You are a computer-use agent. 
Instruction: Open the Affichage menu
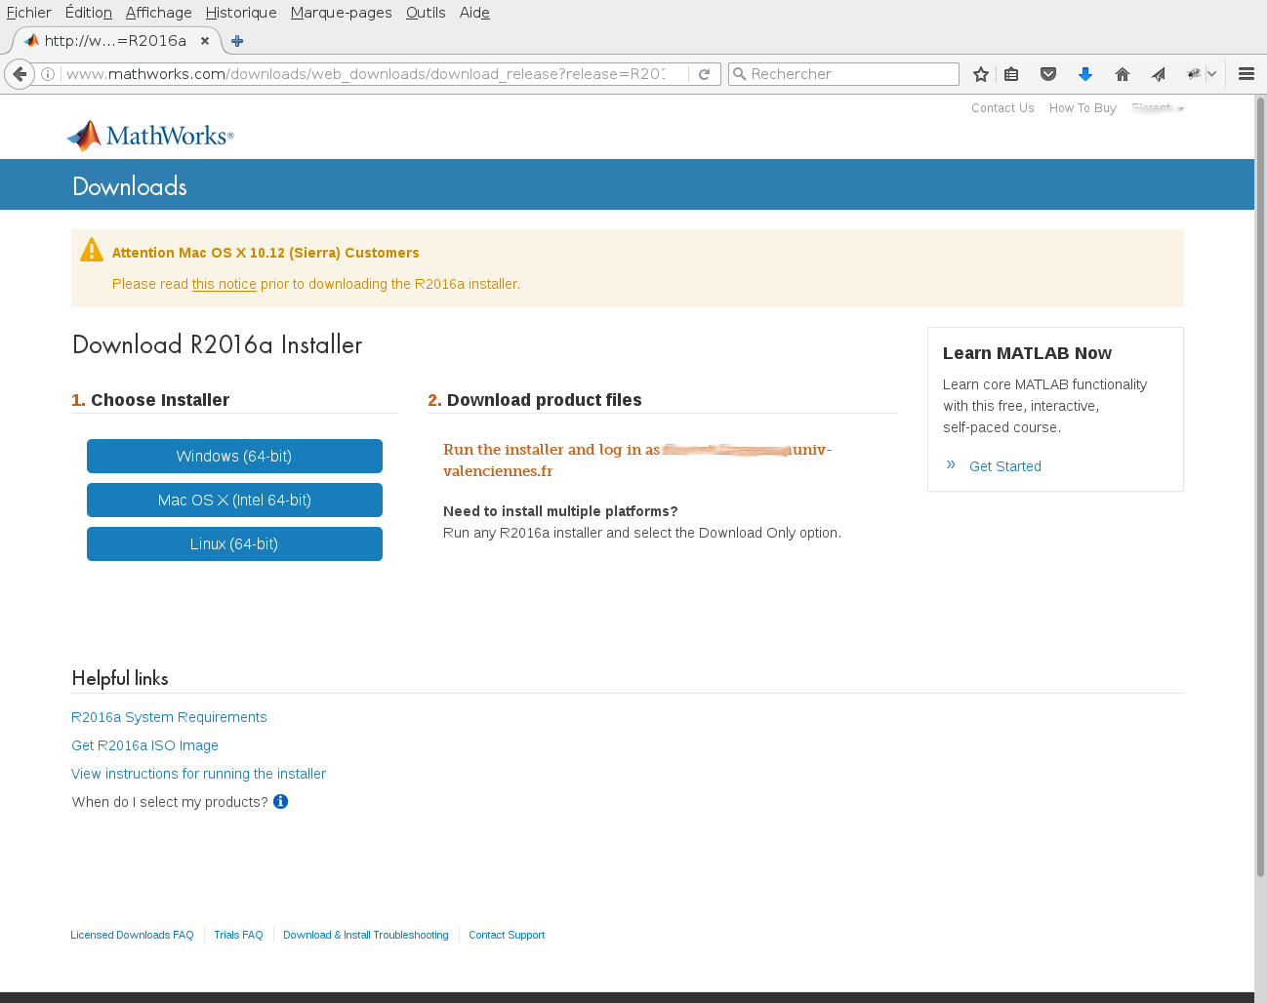159,13
